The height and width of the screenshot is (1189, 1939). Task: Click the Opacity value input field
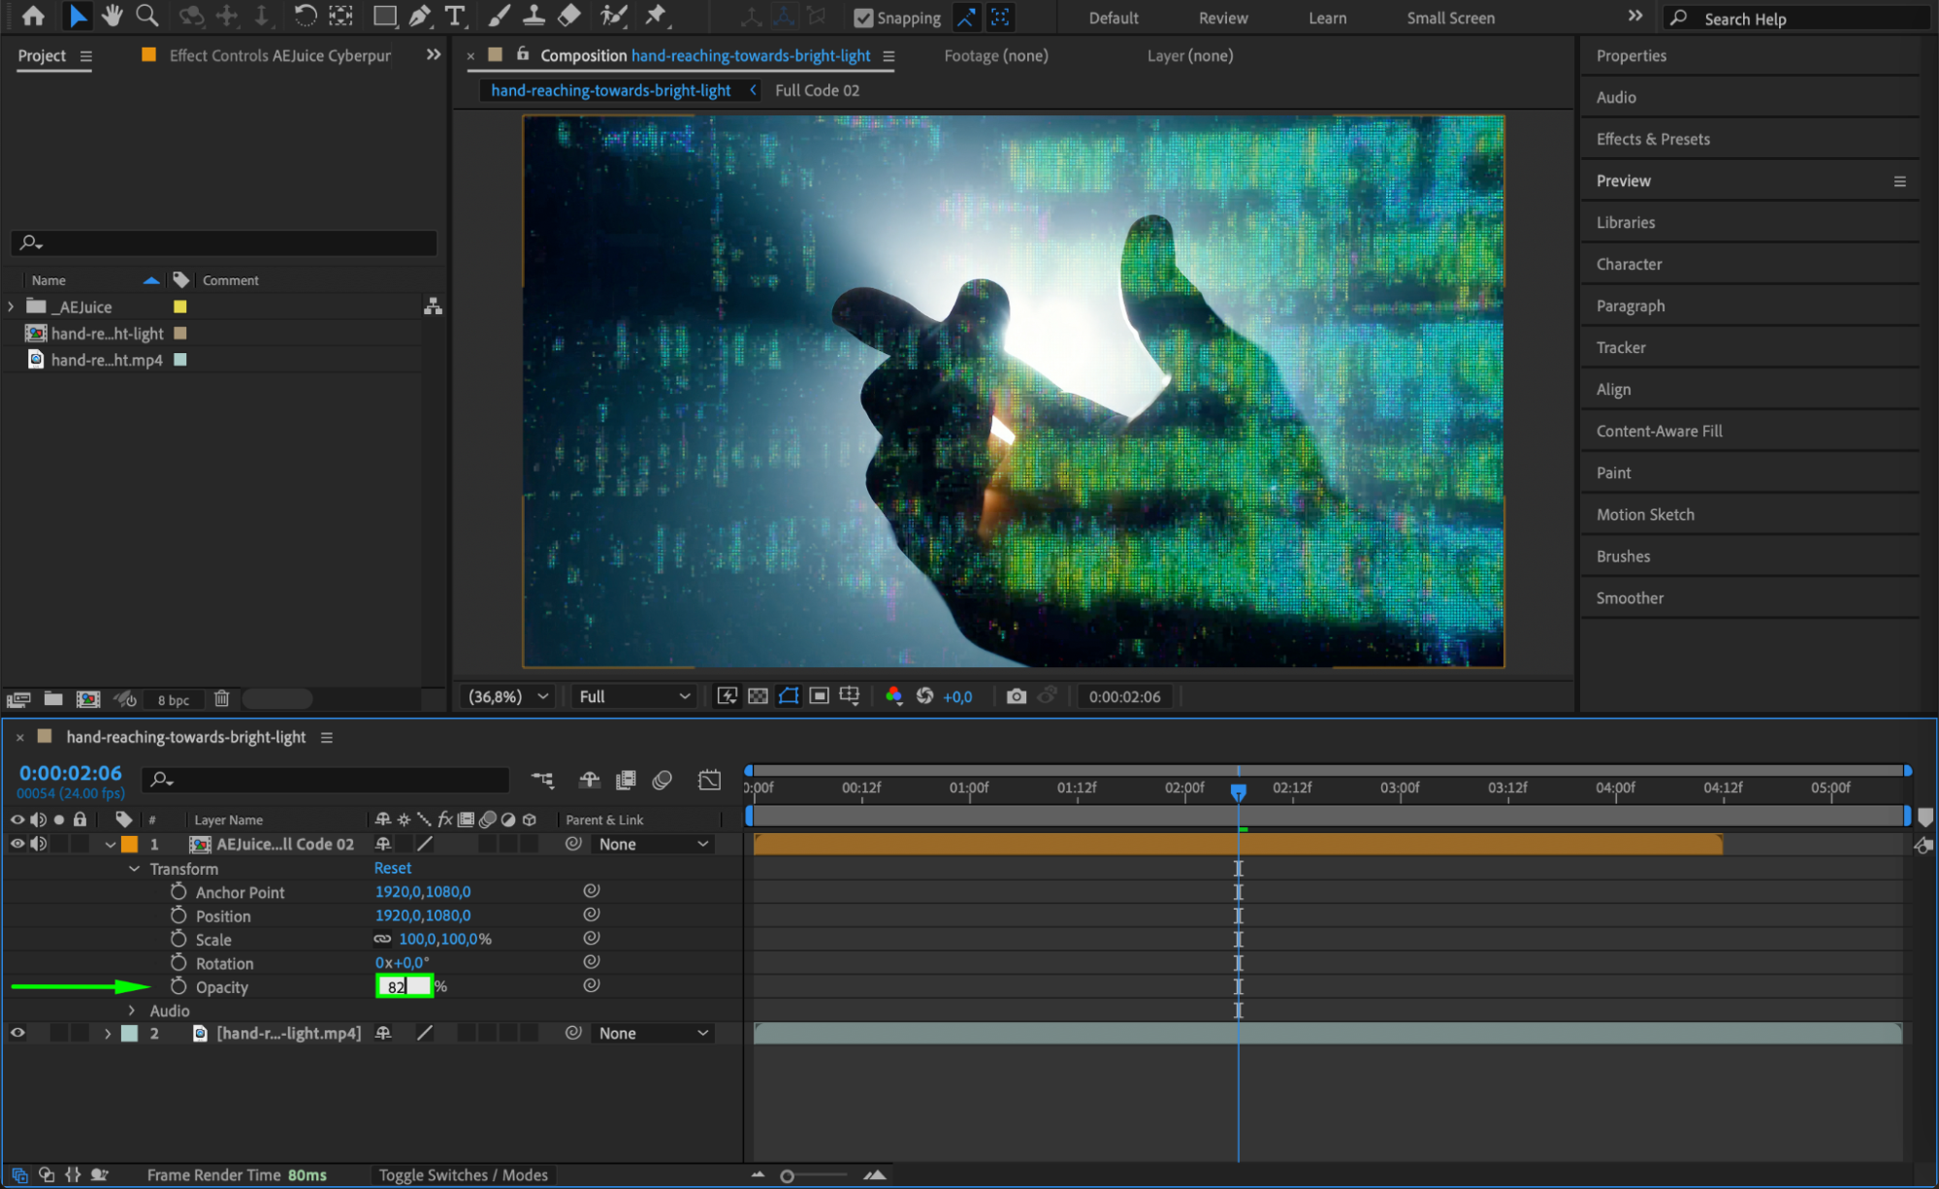(404, 986)
